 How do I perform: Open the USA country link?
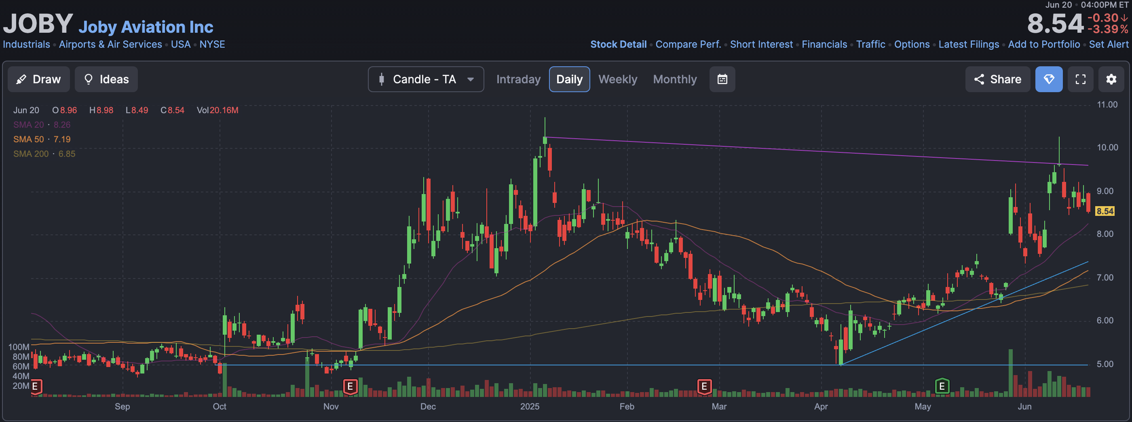(x=181, y=44)
